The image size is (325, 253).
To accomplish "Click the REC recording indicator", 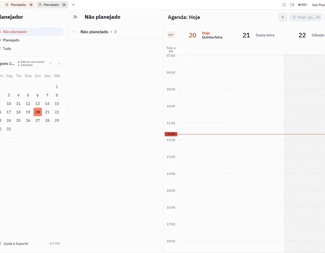I will (x=303, y=5).
